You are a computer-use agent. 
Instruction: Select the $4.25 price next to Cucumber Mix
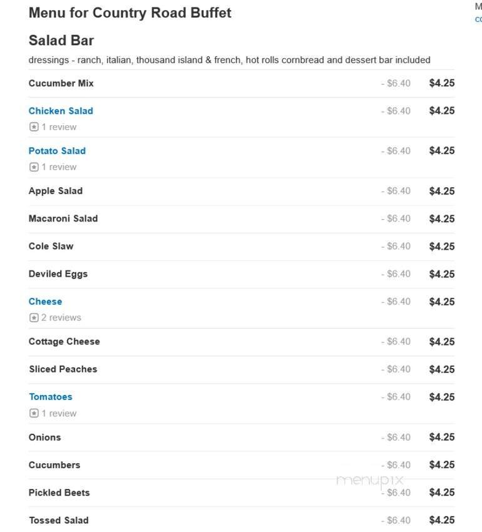click(x=441, y=82)
